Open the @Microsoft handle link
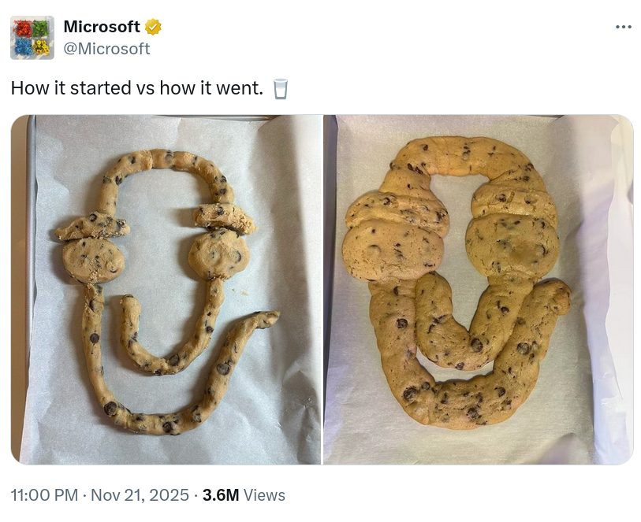Screen dimensions: 641x522 pyautogui.click(x=106, y=49)
